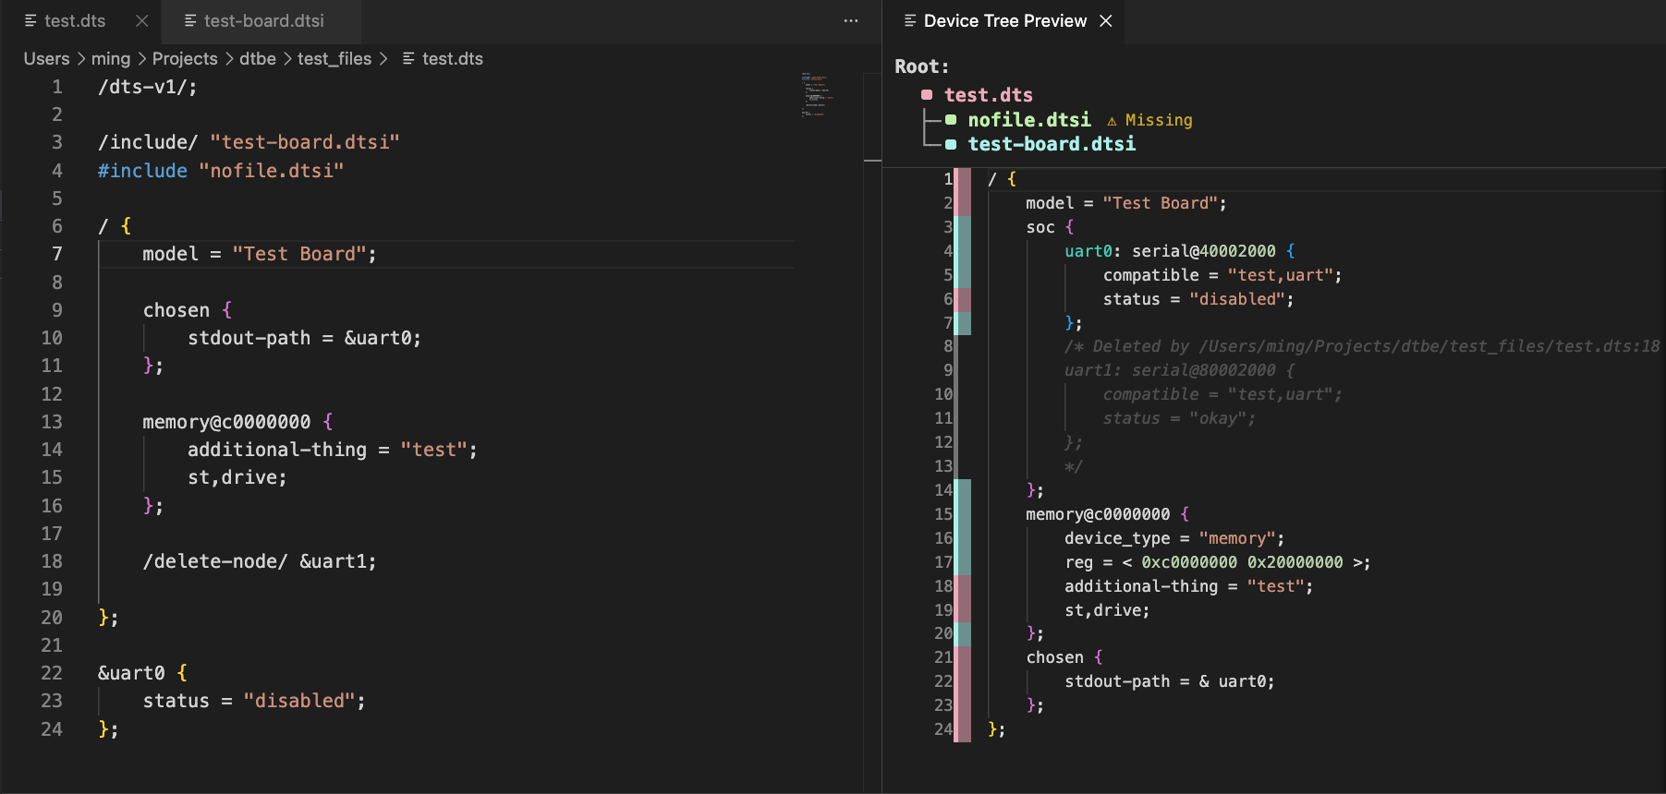Click status = "okay" in deleted preview block

pyautogui.click(x=1179, y=418)
